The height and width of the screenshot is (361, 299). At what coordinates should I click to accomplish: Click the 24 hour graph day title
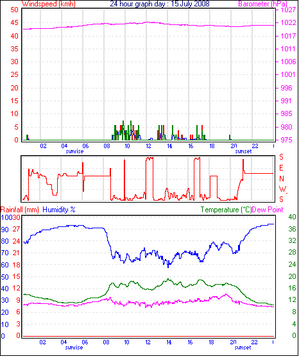(159, 4)
